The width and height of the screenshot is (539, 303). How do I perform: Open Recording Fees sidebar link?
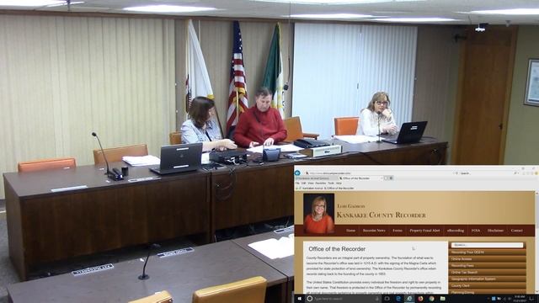[x=487, y=266]
